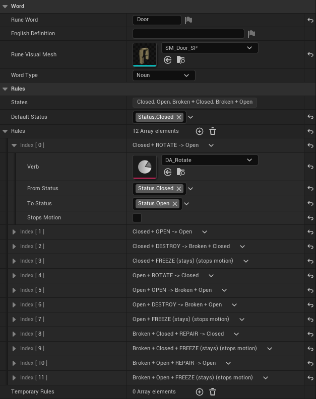Empty the Rules array with trash icon
The height and width of the screenshot is (399, 316).
(x=213, y=131)
